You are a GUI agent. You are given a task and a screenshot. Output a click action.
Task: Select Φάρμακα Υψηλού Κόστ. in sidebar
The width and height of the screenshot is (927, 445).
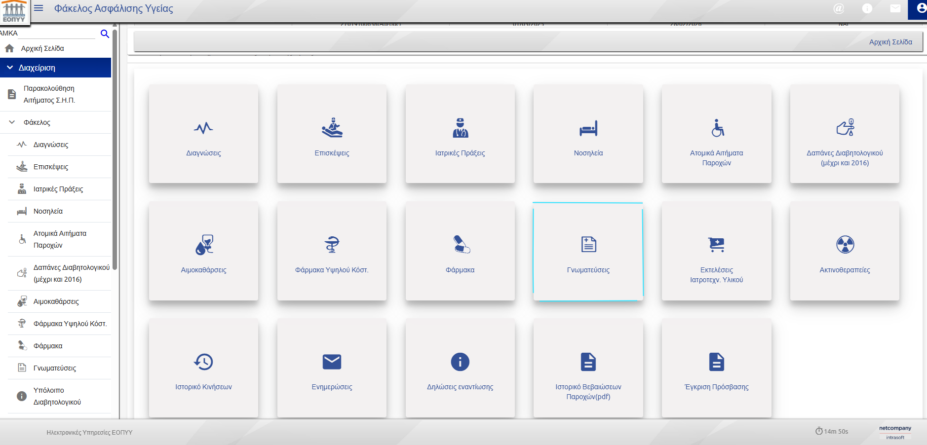(59, 324)
